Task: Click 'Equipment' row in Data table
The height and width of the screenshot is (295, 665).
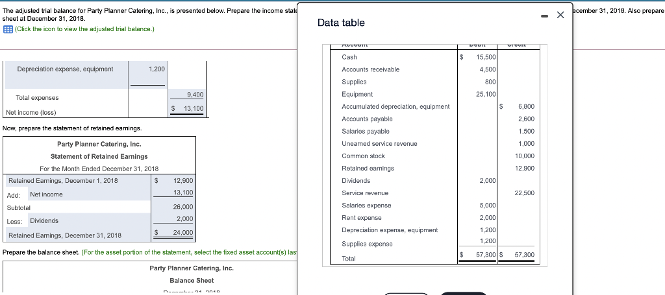Action: click(x=358, y=95)
